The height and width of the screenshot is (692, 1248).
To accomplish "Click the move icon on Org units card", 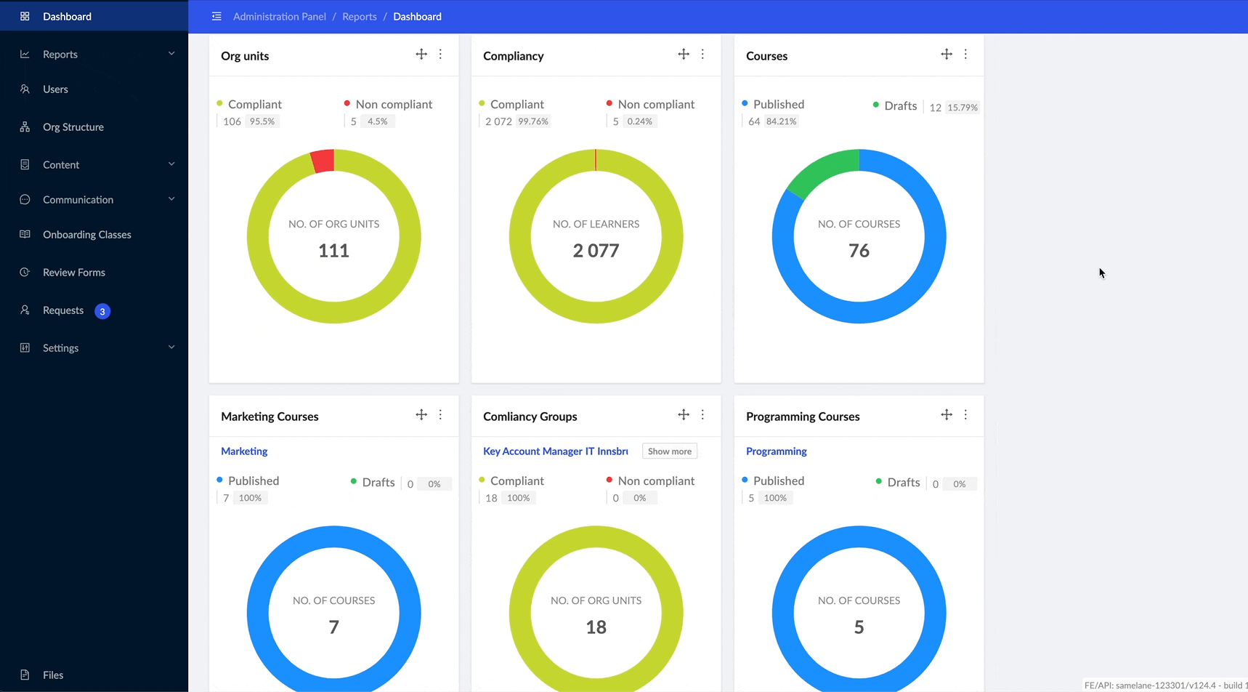I will click(x=421, y=55).
